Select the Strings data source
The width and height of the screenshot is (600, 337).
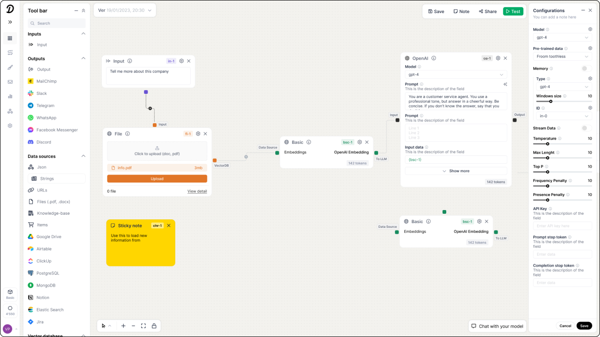pos(47,178)
